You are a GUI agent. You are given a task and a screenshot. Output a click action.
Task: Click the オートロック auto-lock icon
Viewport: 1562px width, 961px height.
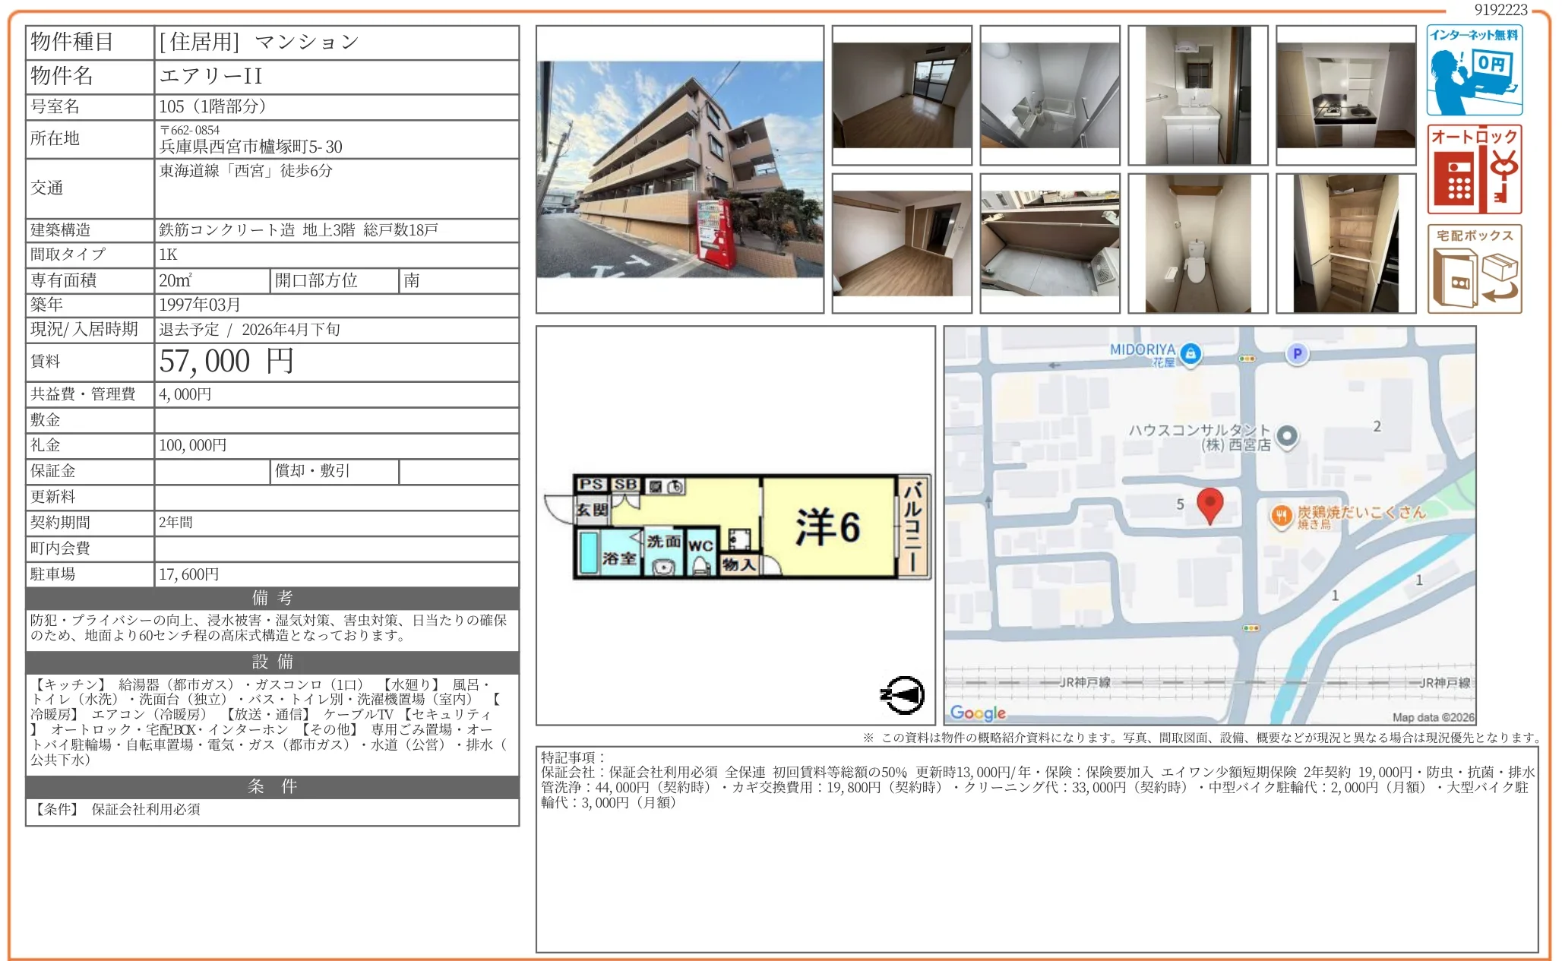point(1474,169)
